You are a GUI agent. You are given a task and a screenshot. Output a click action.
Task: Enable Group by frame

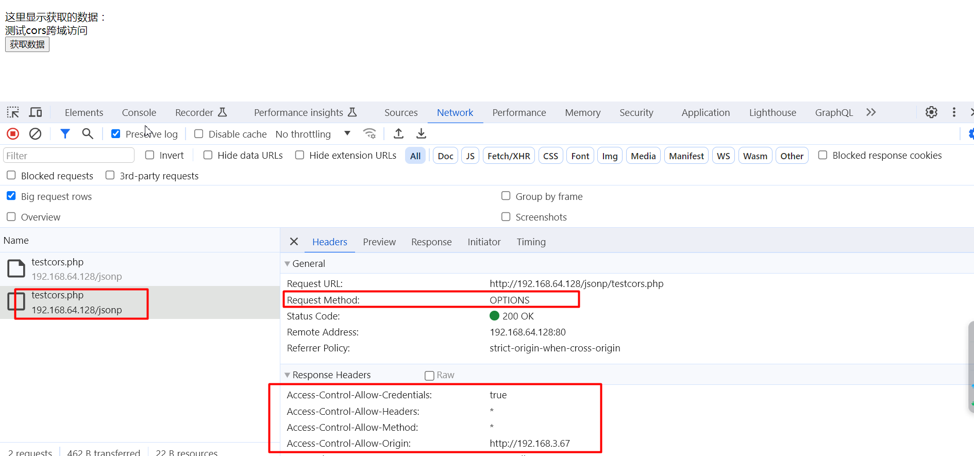pos(506,196)
